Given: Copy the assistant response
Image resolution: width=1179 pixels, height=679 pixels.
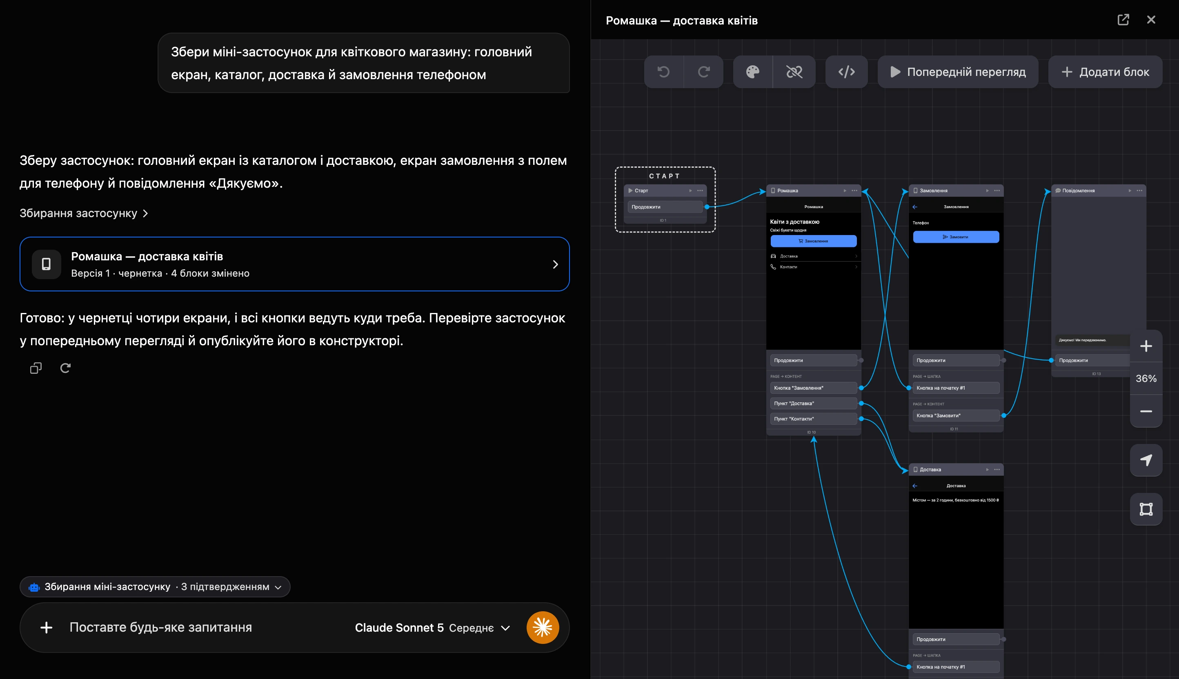Looking at the screenshot, I should pos(36,368).
